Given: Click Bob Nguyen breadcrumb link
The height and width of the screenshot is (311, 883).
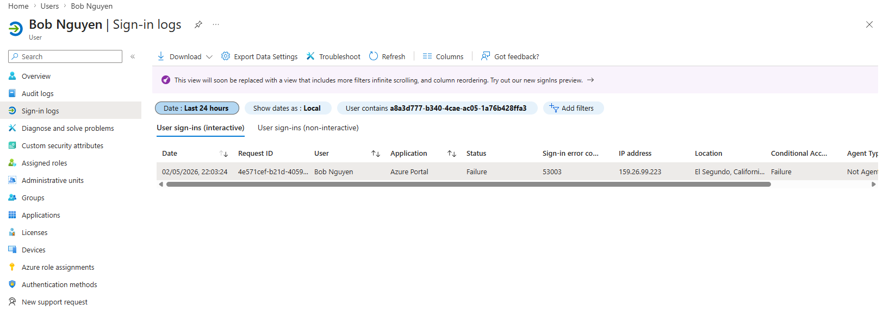Looking at the screenshot, I should (92, 6).
